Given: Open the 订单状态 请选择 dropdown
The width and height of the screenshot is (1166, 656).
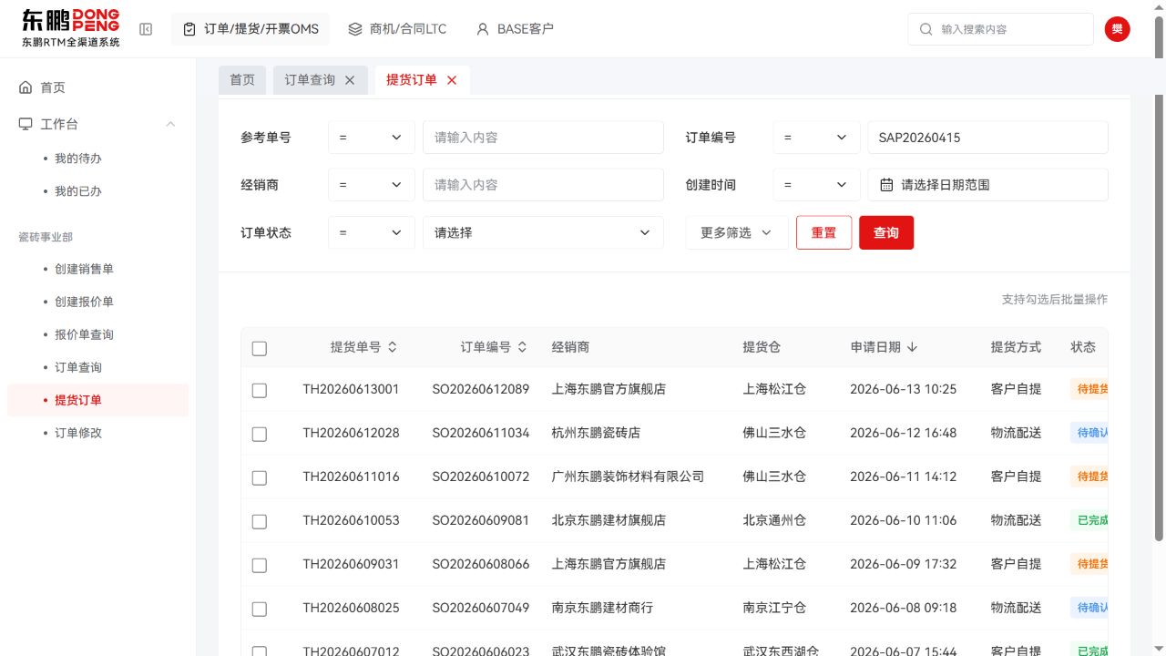Looking at the screenshot, I should [x=543, y=232].
